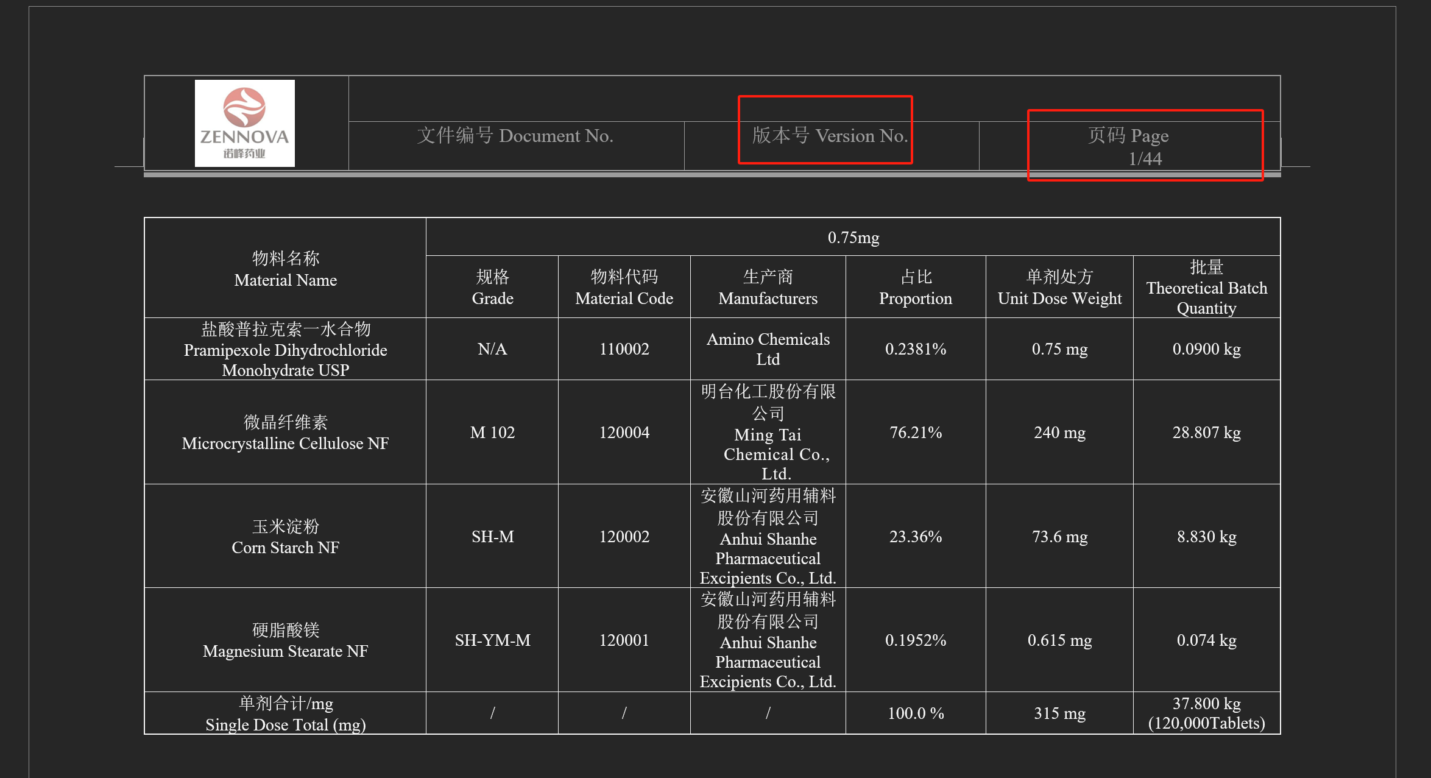Click the 'Material Code' column header
Screen dimensions: 1431x778
pyautogui.click(x=624, y=287)
